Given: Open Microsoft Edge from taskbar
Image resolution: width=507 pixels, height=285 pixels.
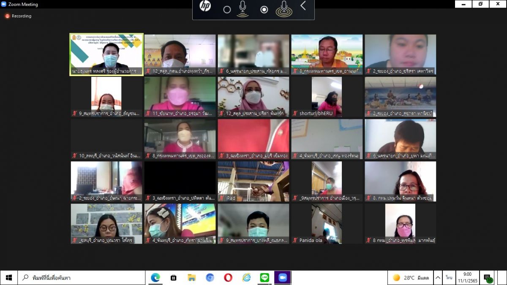Looking at the screenshot, I should [155, 277].
